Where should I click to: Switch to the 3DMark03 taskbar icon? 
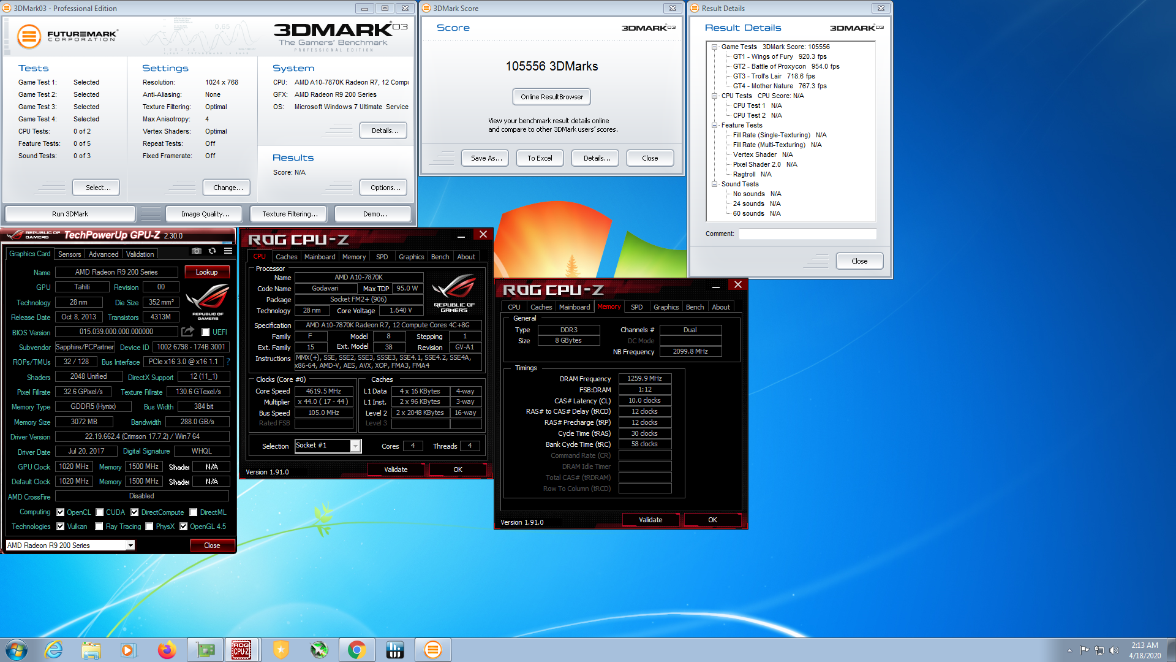[x=432, y=650]
